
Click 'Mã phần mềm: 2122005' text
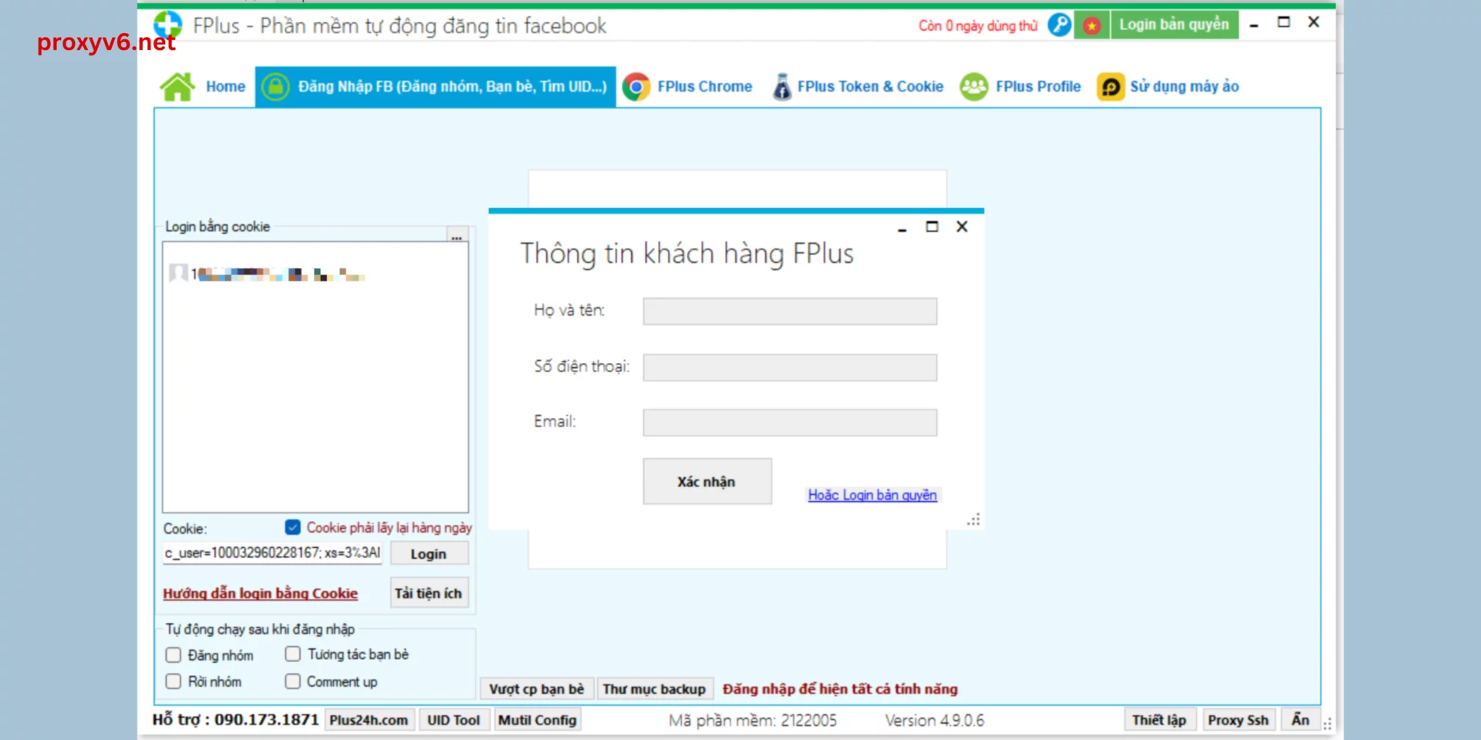[x=753, y=720]
